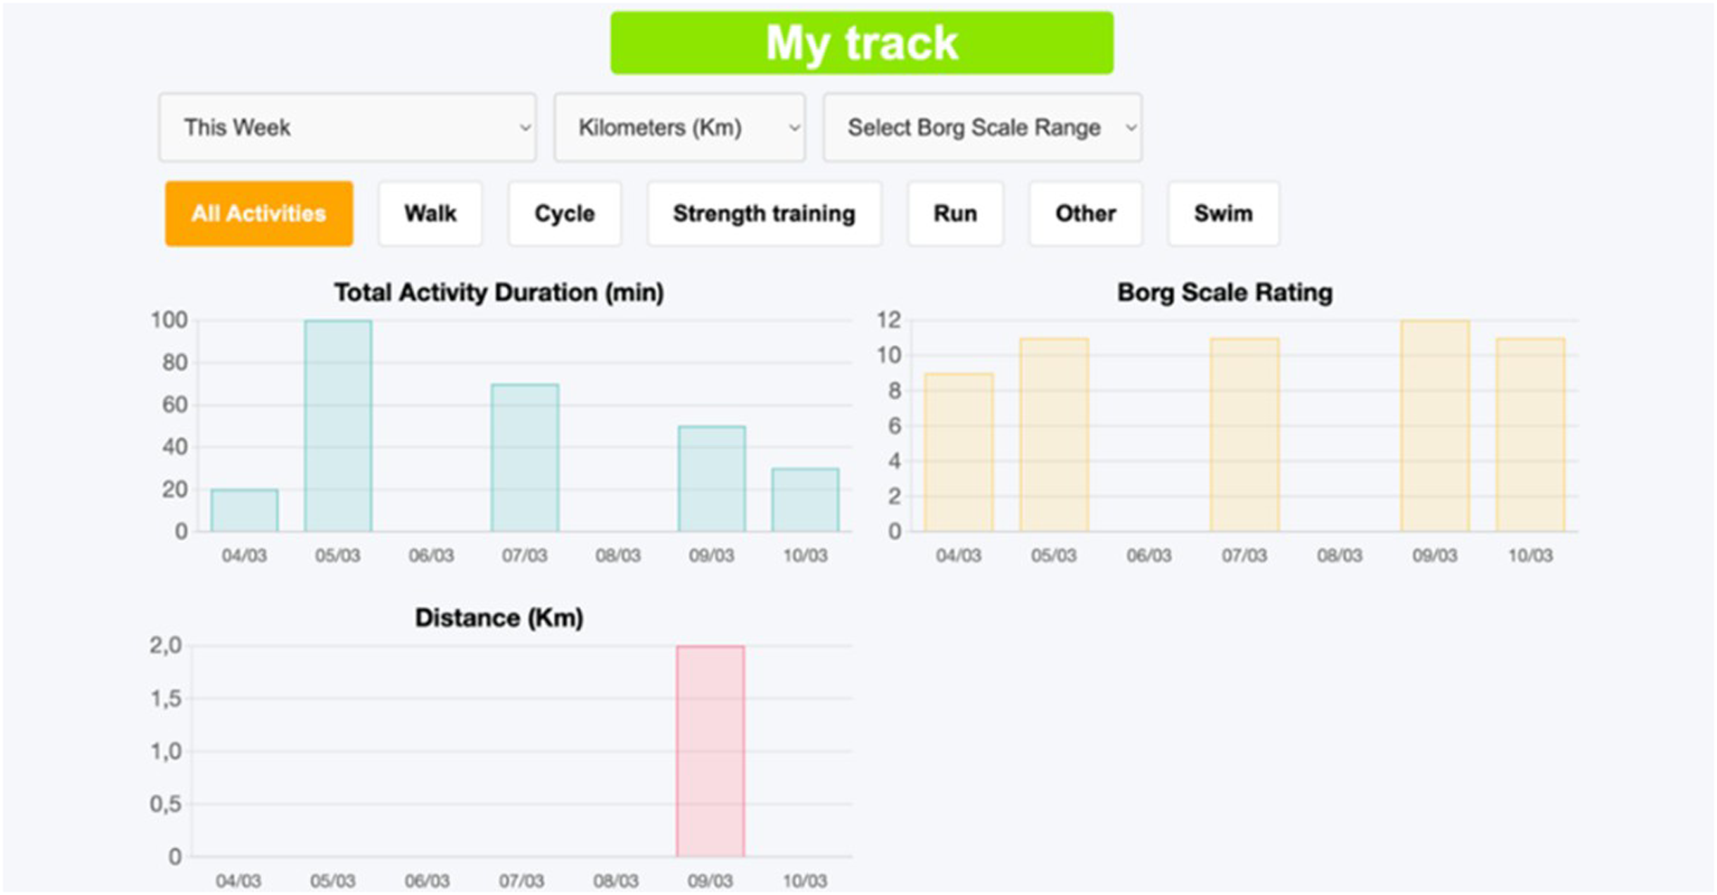Show only Swim activities
Screen dimensions: 1717x895
[x=1224, y=213]
